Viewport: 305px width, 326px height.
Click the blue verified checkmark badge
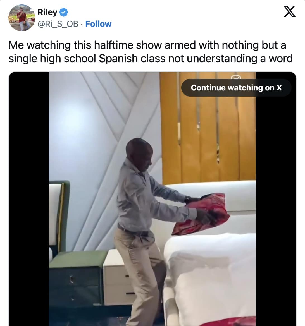[64, 12]
